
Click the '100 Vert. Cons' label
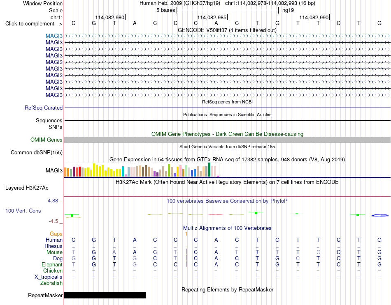[x=23, y=211]
